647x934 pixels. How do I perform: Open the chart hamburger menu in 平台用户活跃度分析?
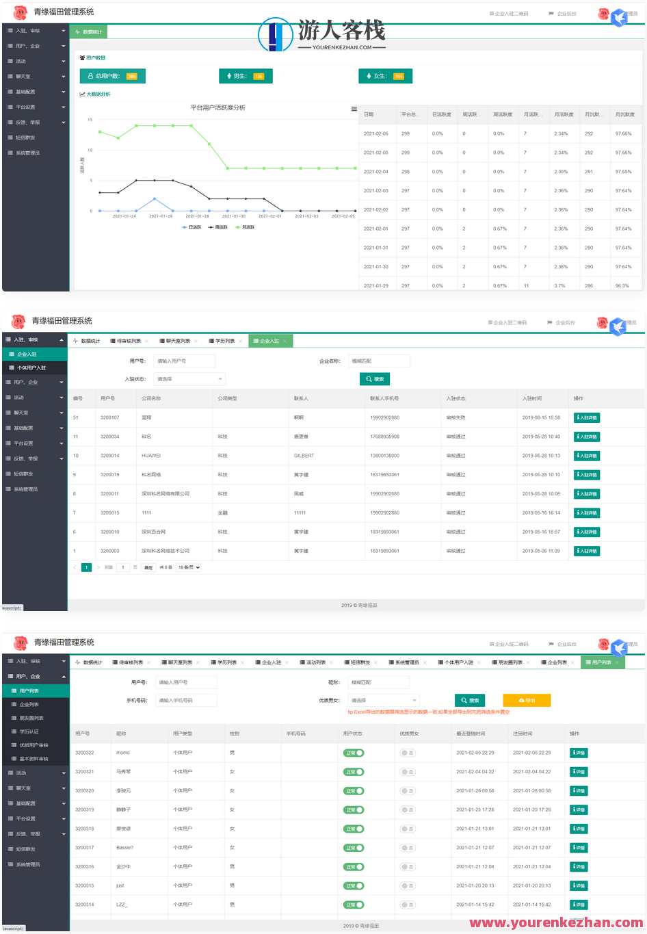[x=354, y=109]
